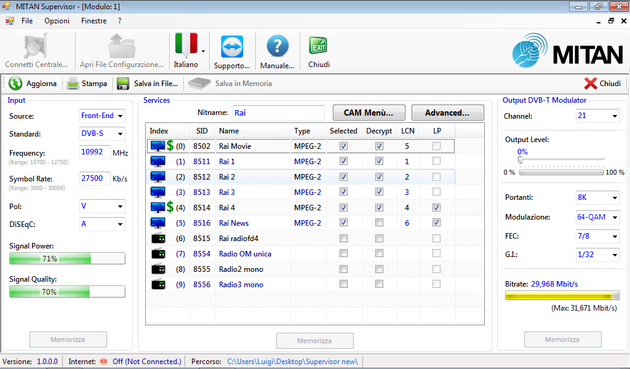The image size is (630, 369).
Task: Click the Symbol Rate input field
Action: pyautogui.click(x=95, y=178)
